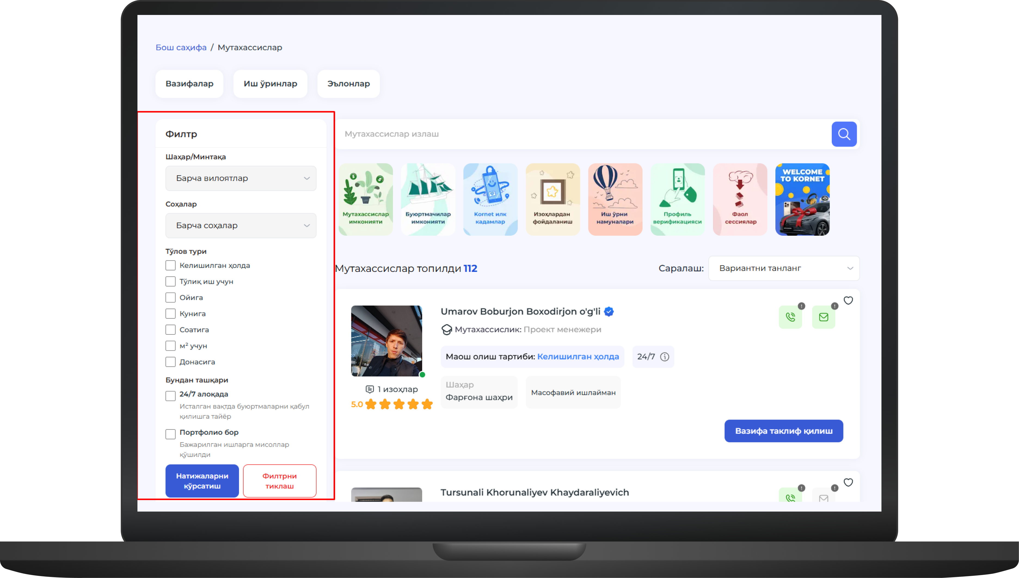Open the Welcome to Kornet story card
Viewport: 1019px width, 578px height.
pos(802,199)
